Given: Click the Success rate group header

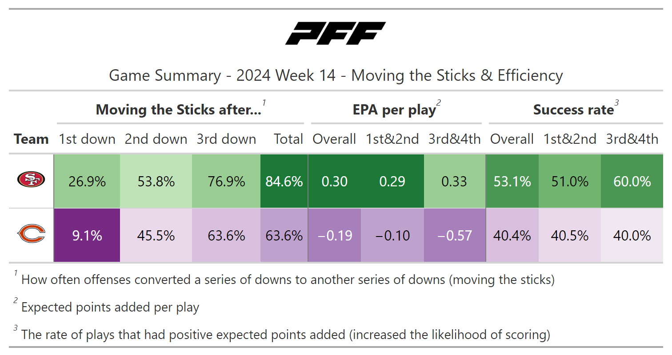Looking at the screenshot, I should (573, 110).
